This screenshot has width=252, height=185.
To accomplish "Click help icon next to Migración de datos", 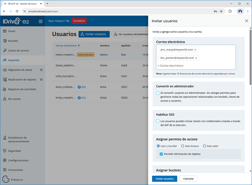I will [x=41, y=70].
